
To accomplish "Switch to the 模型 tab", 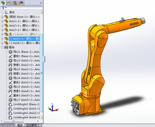I will [20, 125].
